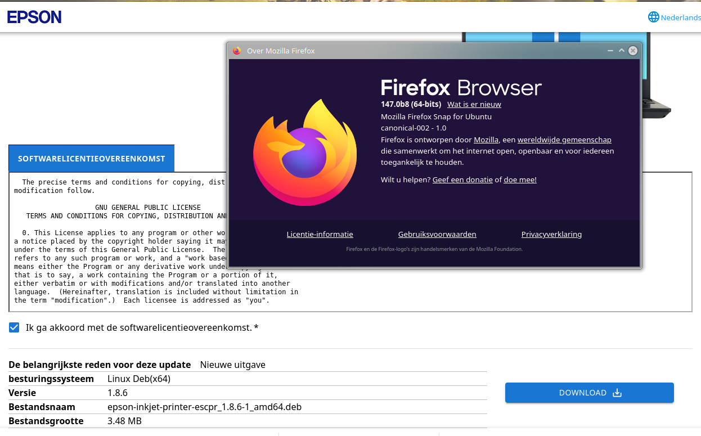Viewport: 701px width, 436px height.
Task: Click 'canonical-002 - 1.0' text
Action: (x=414, y=128)
